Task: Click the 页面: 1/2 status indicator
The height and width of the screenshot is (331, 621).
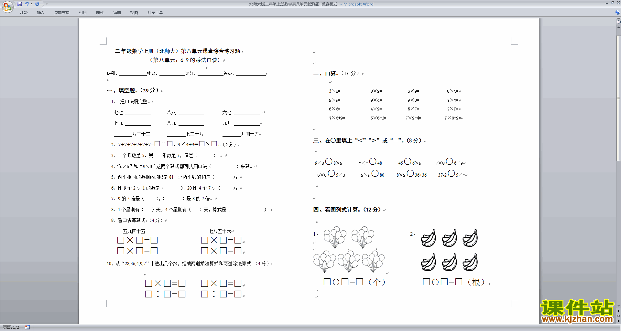Action: pos(11,327)
